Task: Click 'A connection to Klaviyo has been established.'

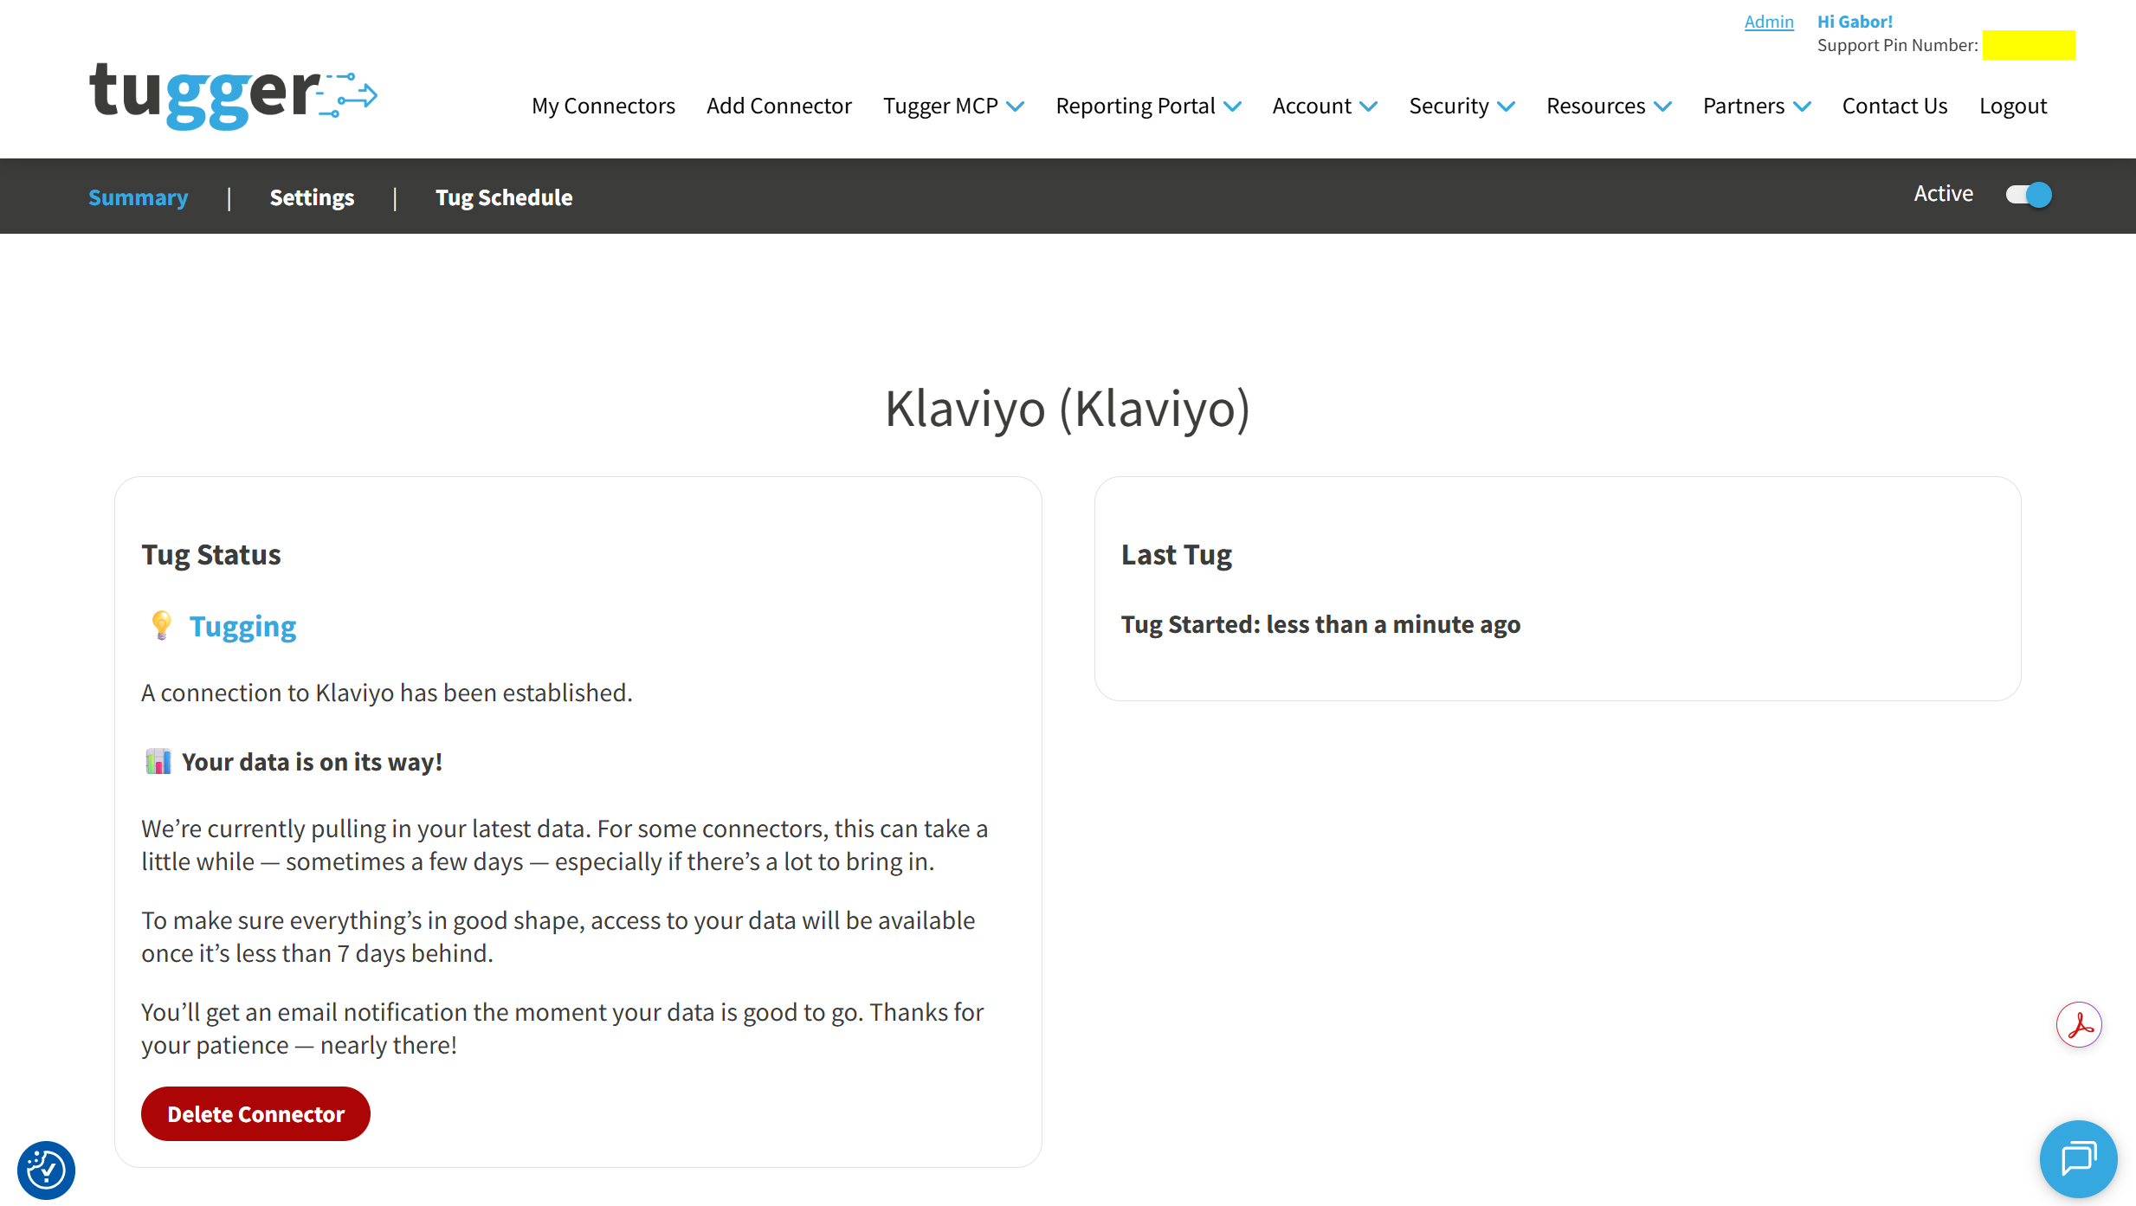Action: pos(387,693)
